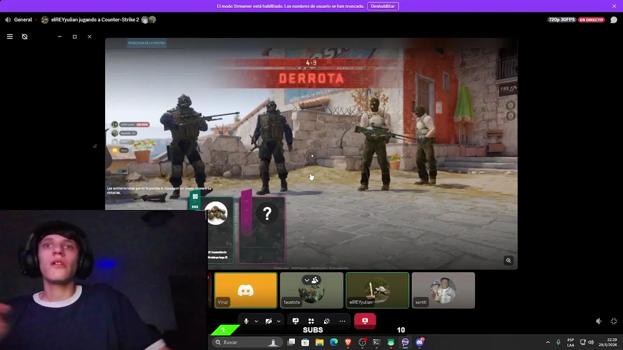Screen dimensions: 623x350
Task: Click Deshabilitar in the Streamer mode banner
Action: tap(383, 6)
